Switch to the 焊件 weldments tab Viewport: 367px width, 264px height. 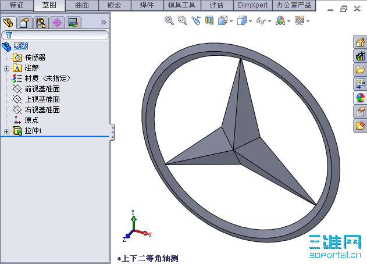147,5
